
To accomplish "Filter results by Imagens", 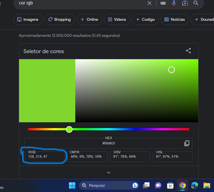I will tap(28, 19).
